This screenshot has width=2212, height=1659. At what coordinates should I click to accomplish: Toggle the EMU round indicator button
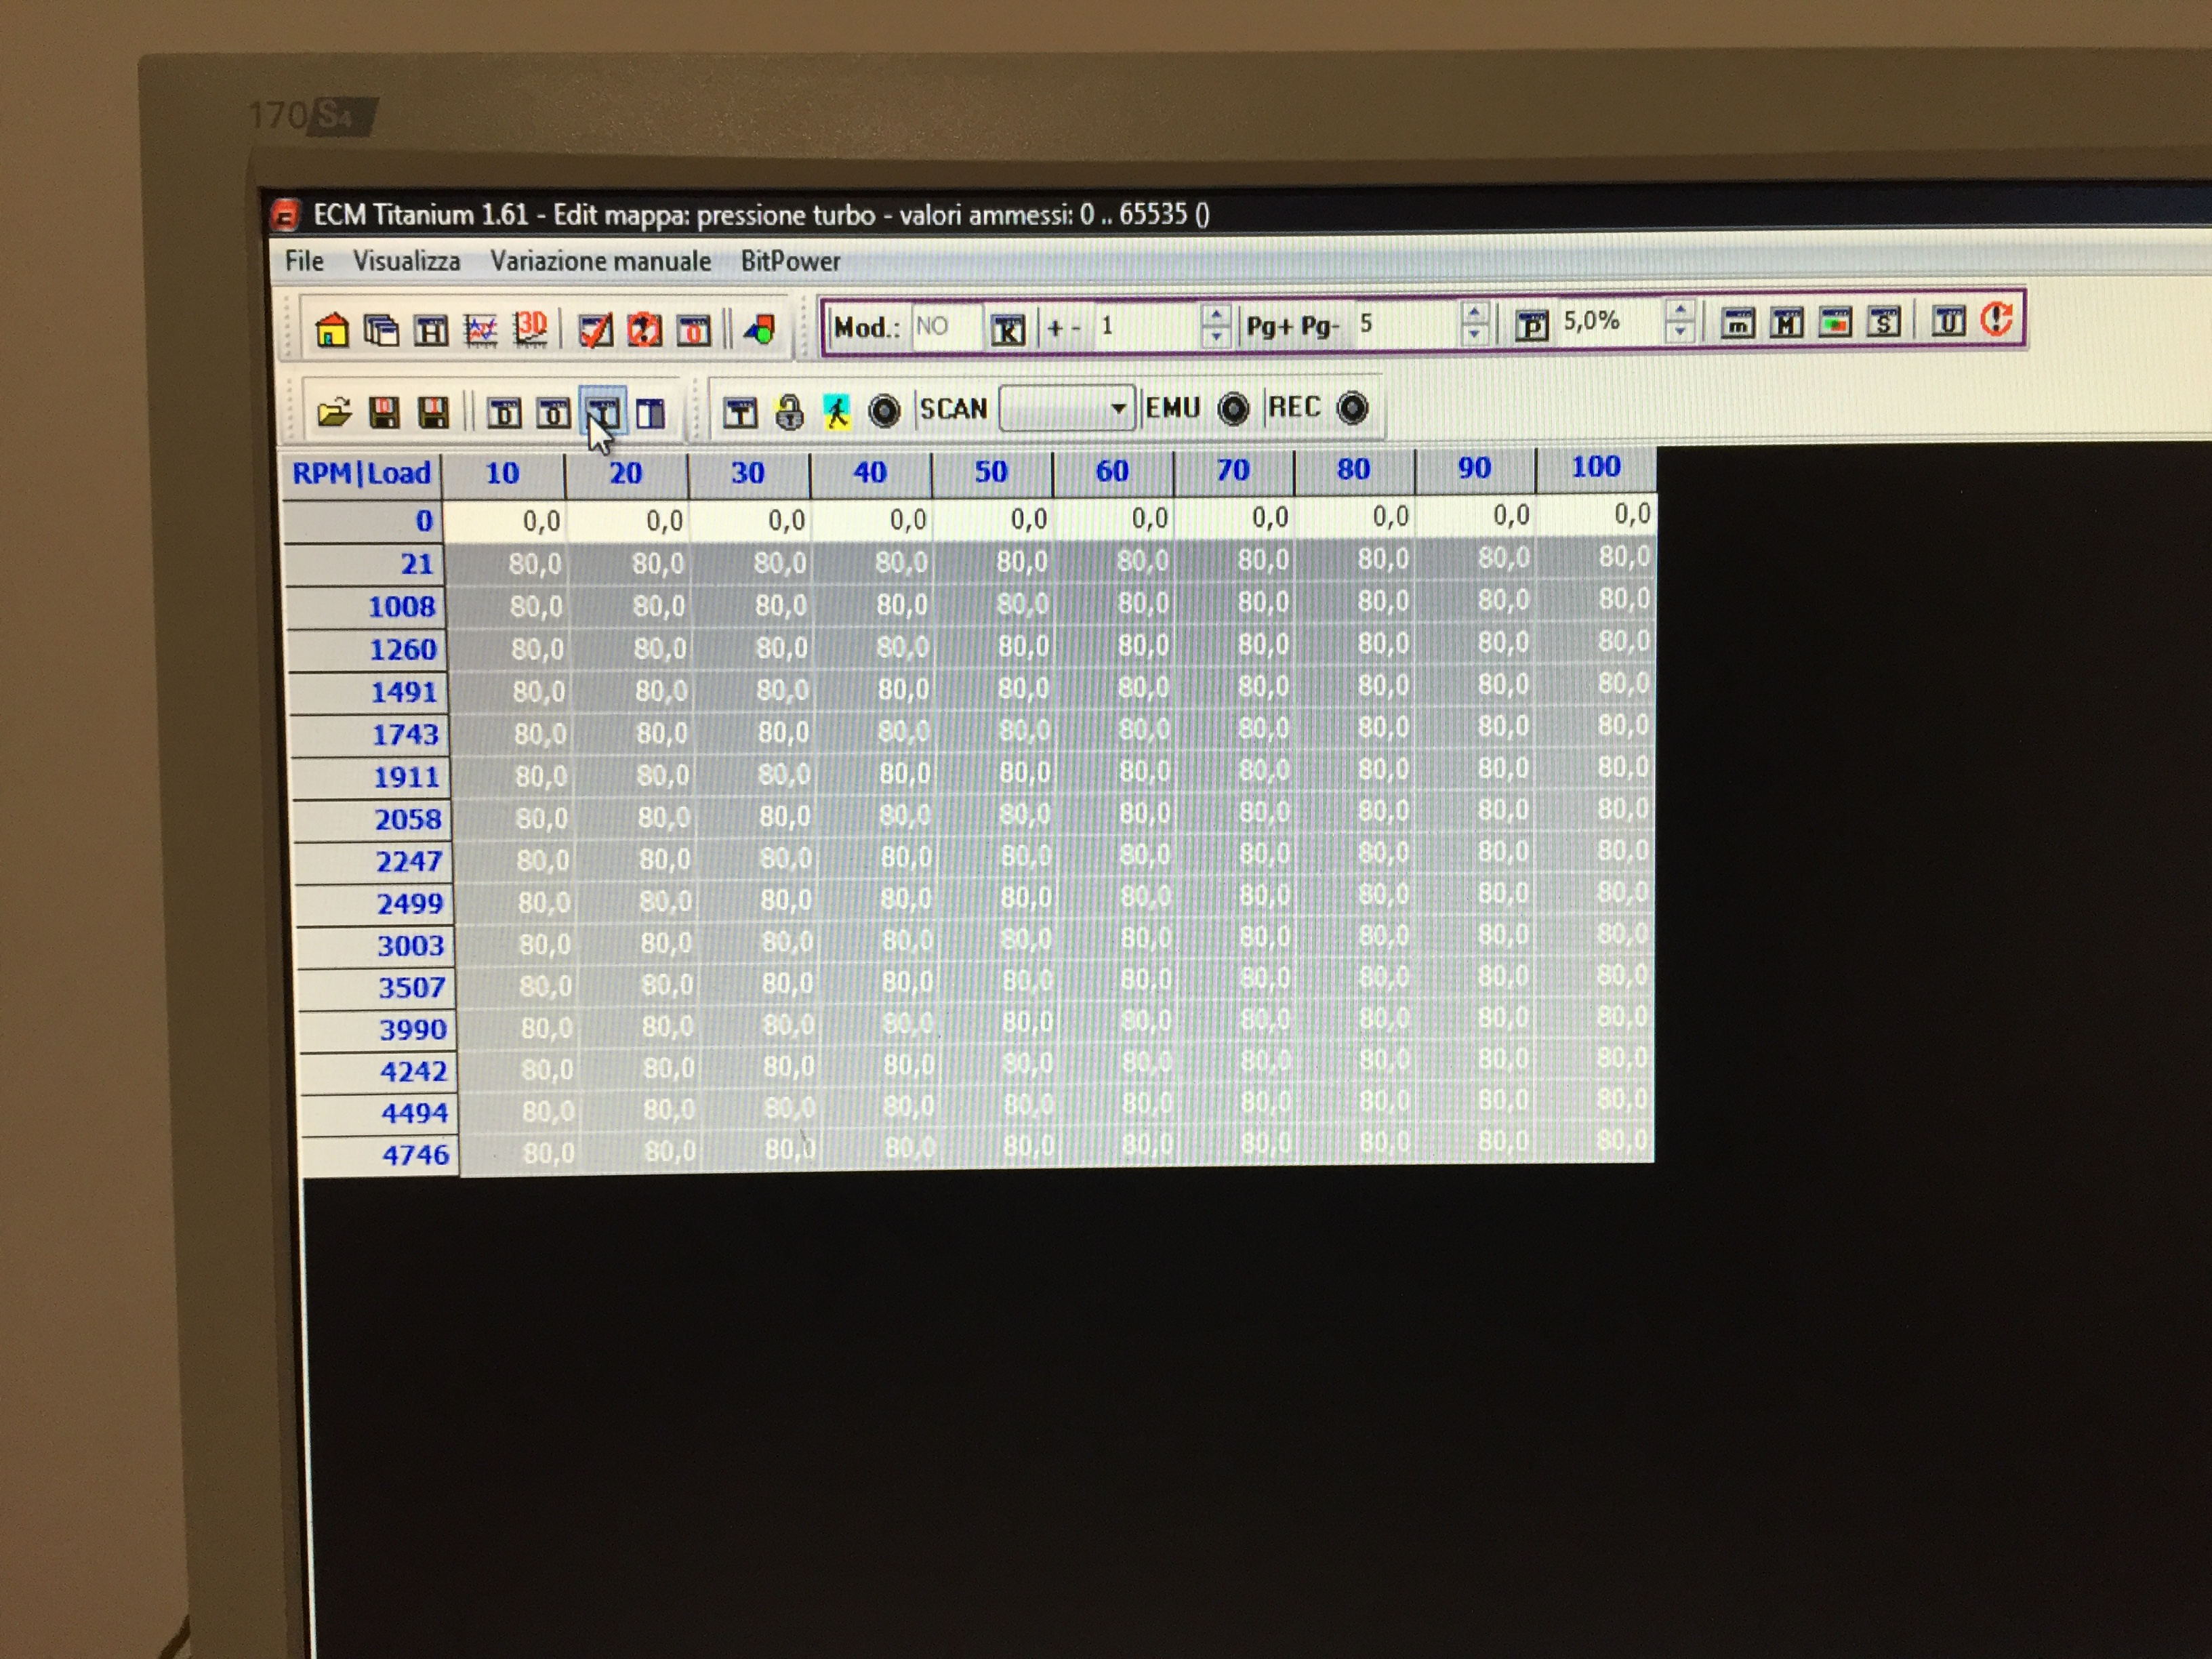(x=1233, y=408)
